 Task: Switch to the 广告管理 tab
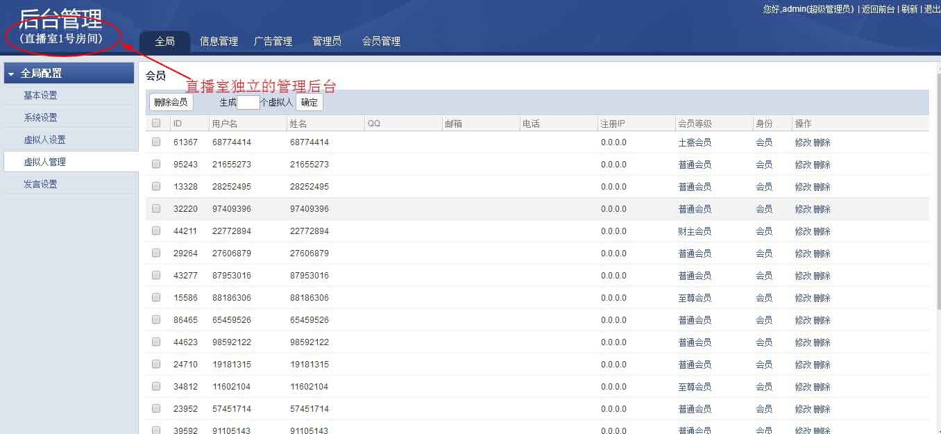(273, 41)
